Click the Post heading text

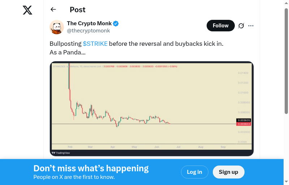(78, 10)
